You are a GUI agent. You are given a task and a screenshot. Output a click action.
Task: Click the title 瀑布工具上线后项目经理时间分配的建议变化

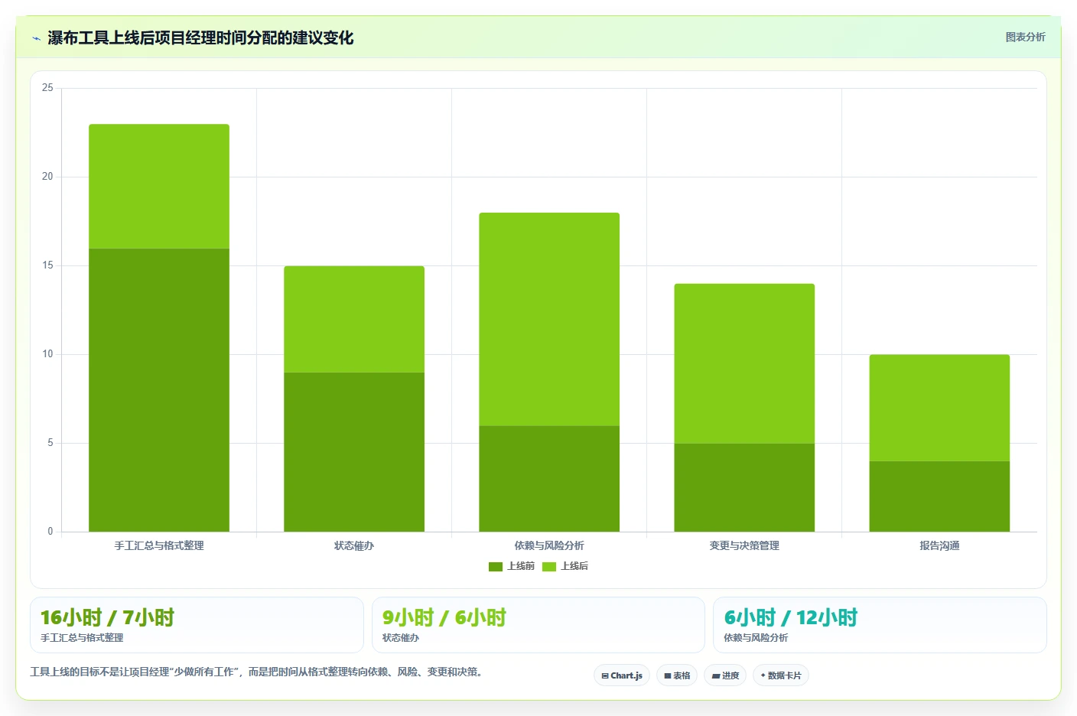tap(200, 37)
